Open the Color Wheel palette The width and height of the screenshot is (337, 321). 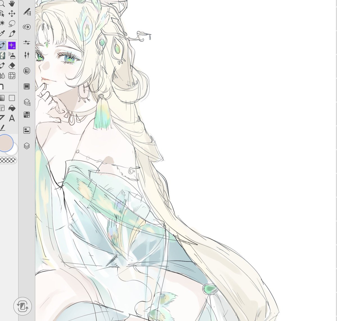27,71
